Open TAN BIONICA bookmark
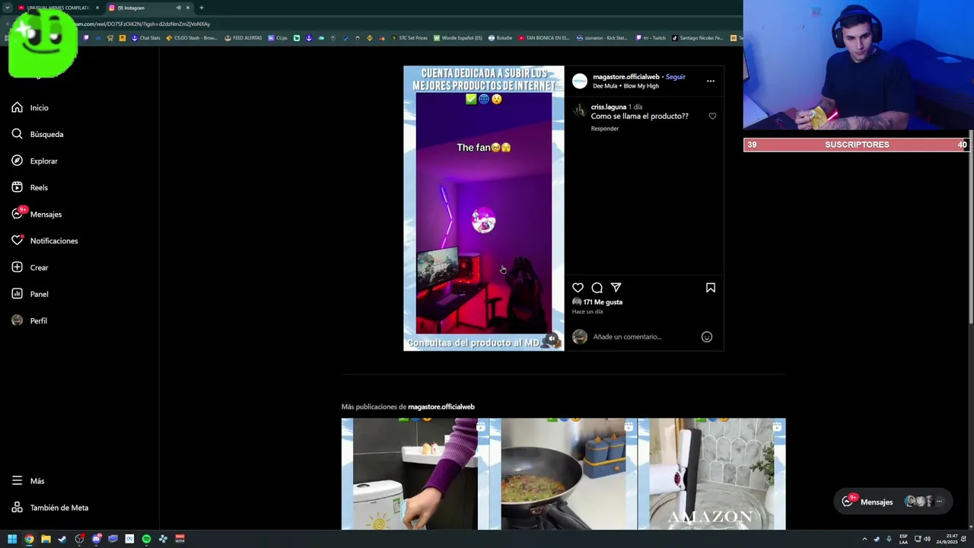 pos(544,38)
